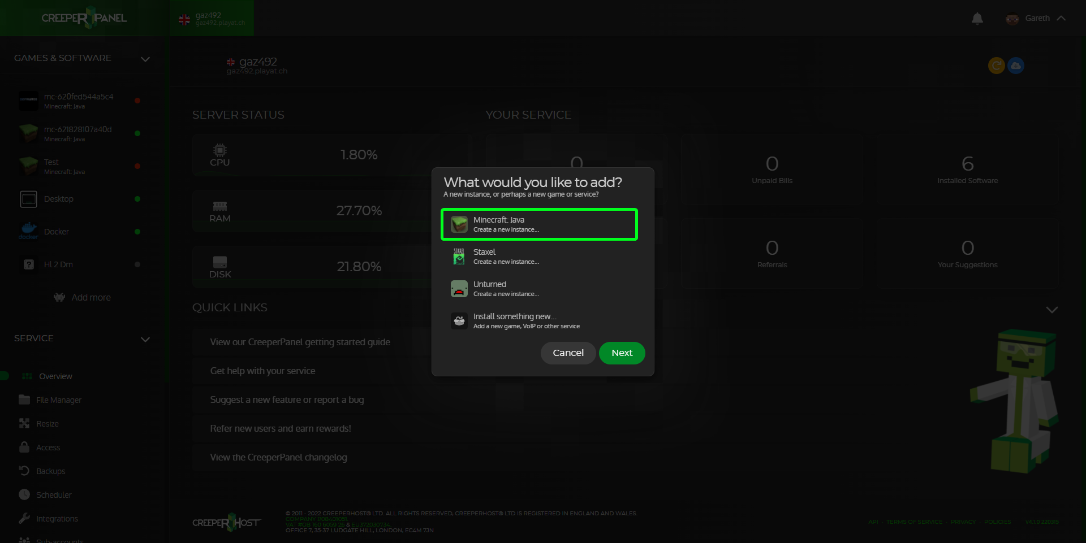Select the Staxel new instance option
Image resolution: width=1086 pixels, height=543 pixels.
[x=540, y=257]
